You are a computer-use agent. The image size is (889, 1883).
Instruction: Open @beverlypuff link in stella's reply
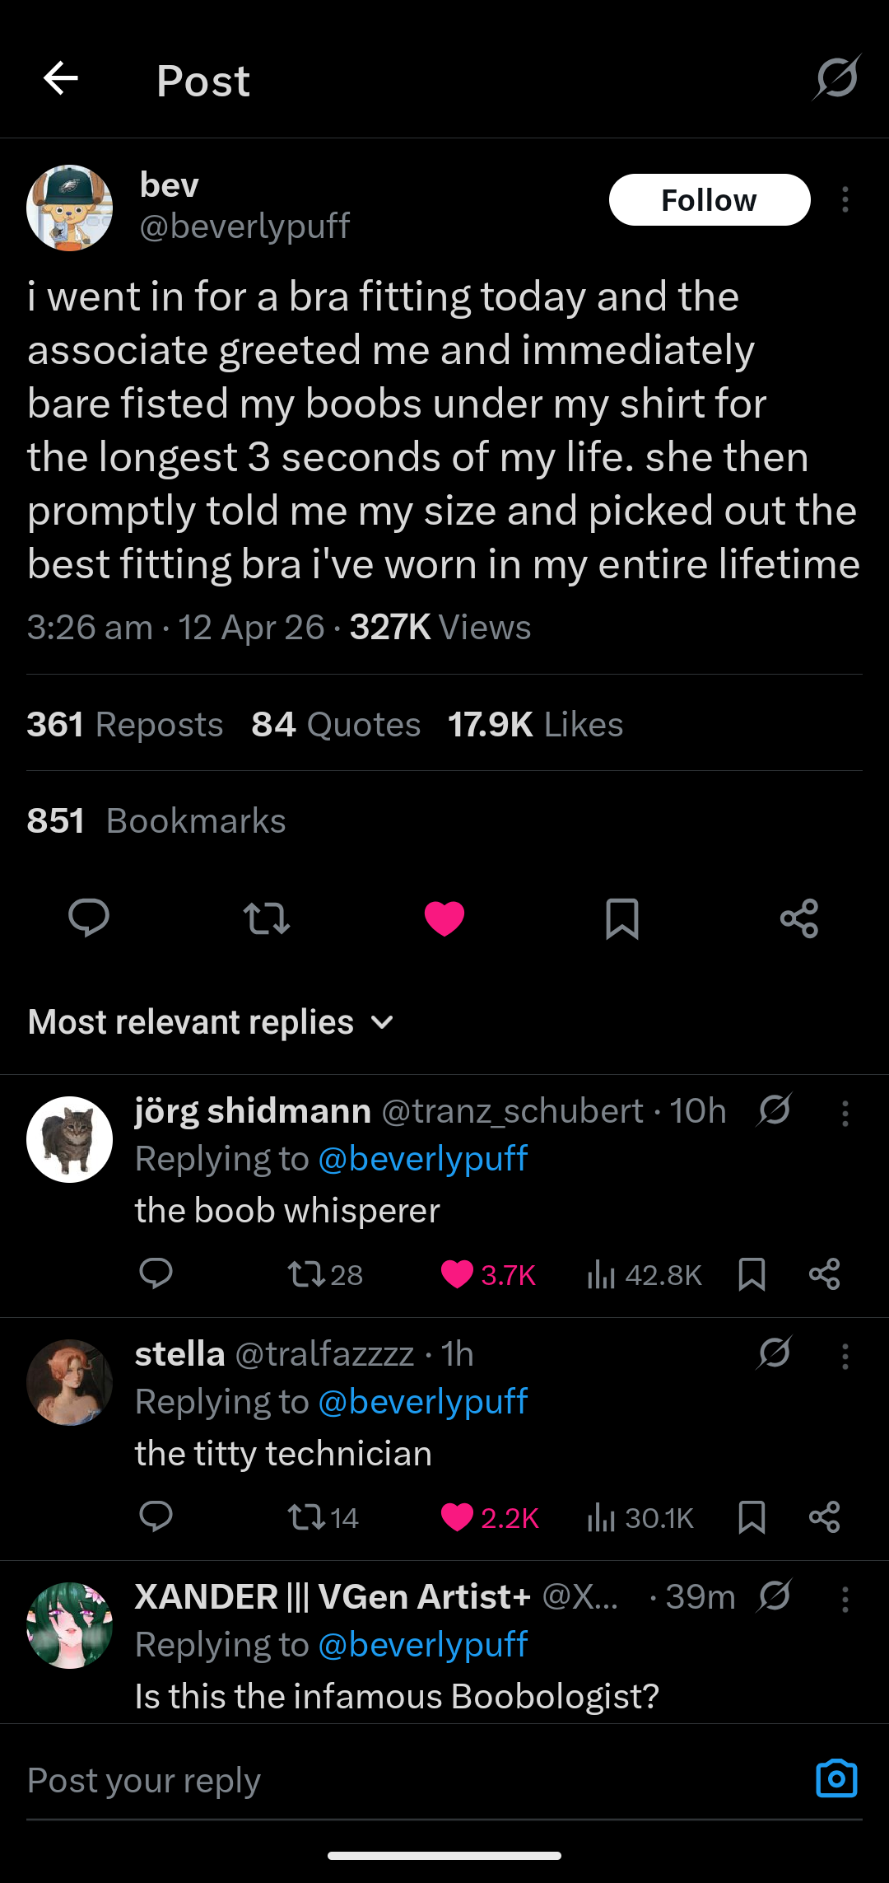[x=422, y=1401]
